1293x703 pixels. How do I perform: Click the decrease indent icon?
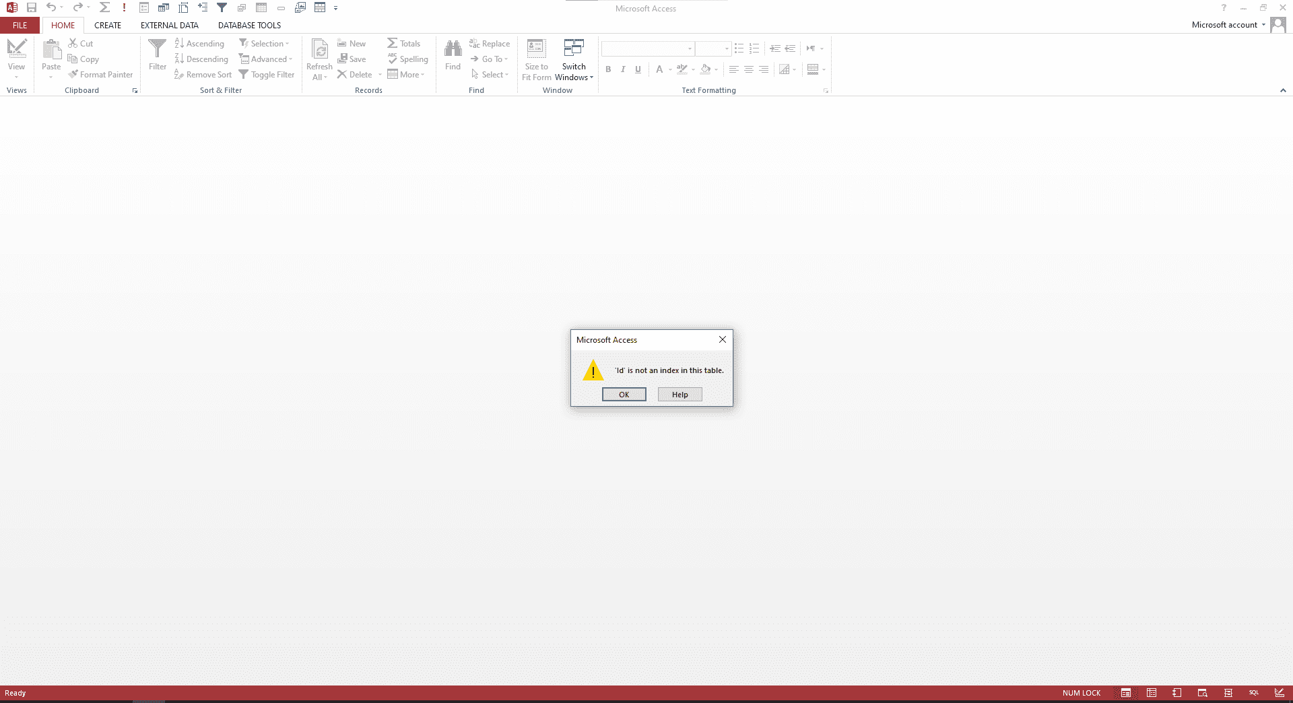pyautogui.click(x=790, y=48)
